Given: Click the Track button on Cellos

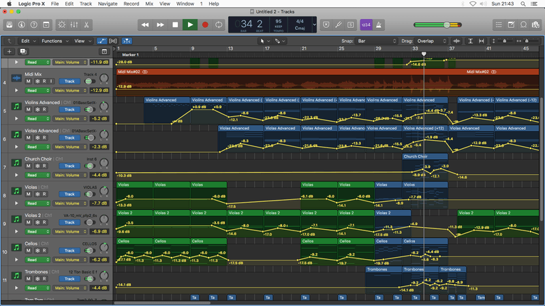Looking at the screenshot, I should coord(69,250).
